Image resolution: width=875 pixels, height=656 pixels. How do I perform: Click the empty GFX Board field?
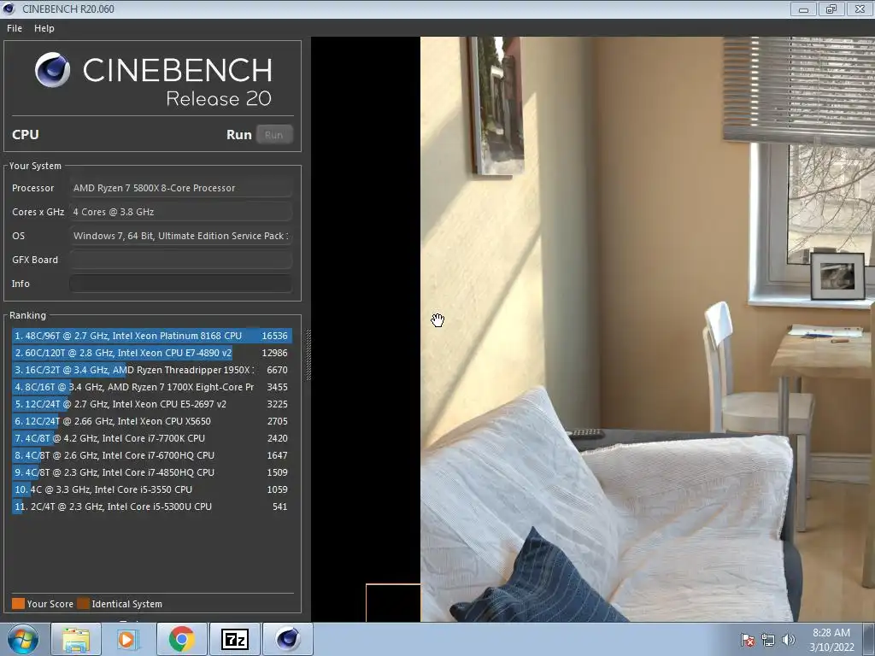pyautogui.click(x=181, y=260)
